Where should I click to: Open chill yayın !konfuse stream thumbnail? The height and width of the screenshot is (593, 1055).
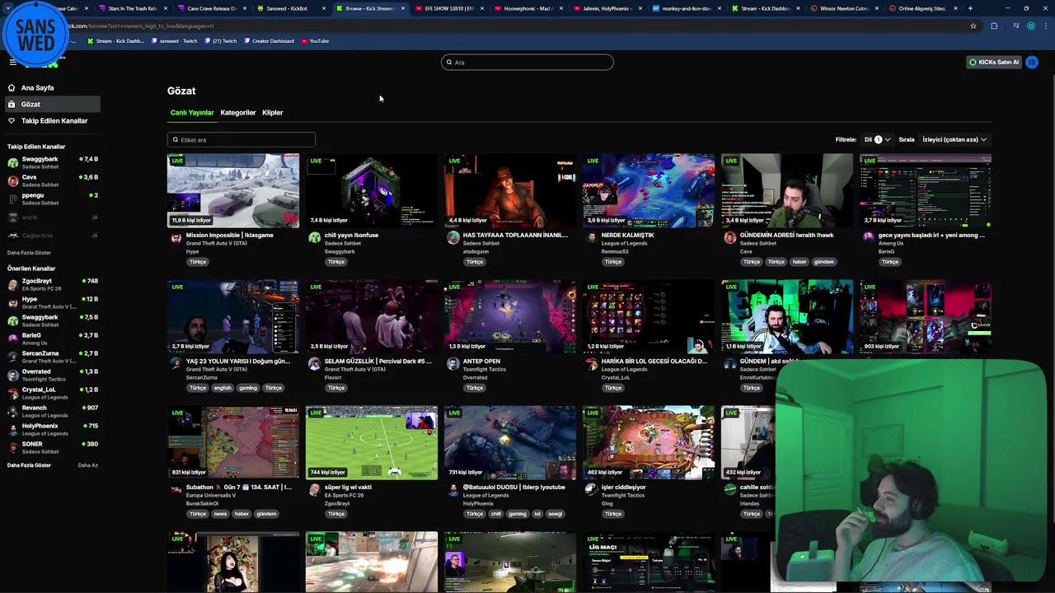tap(372, 190)
